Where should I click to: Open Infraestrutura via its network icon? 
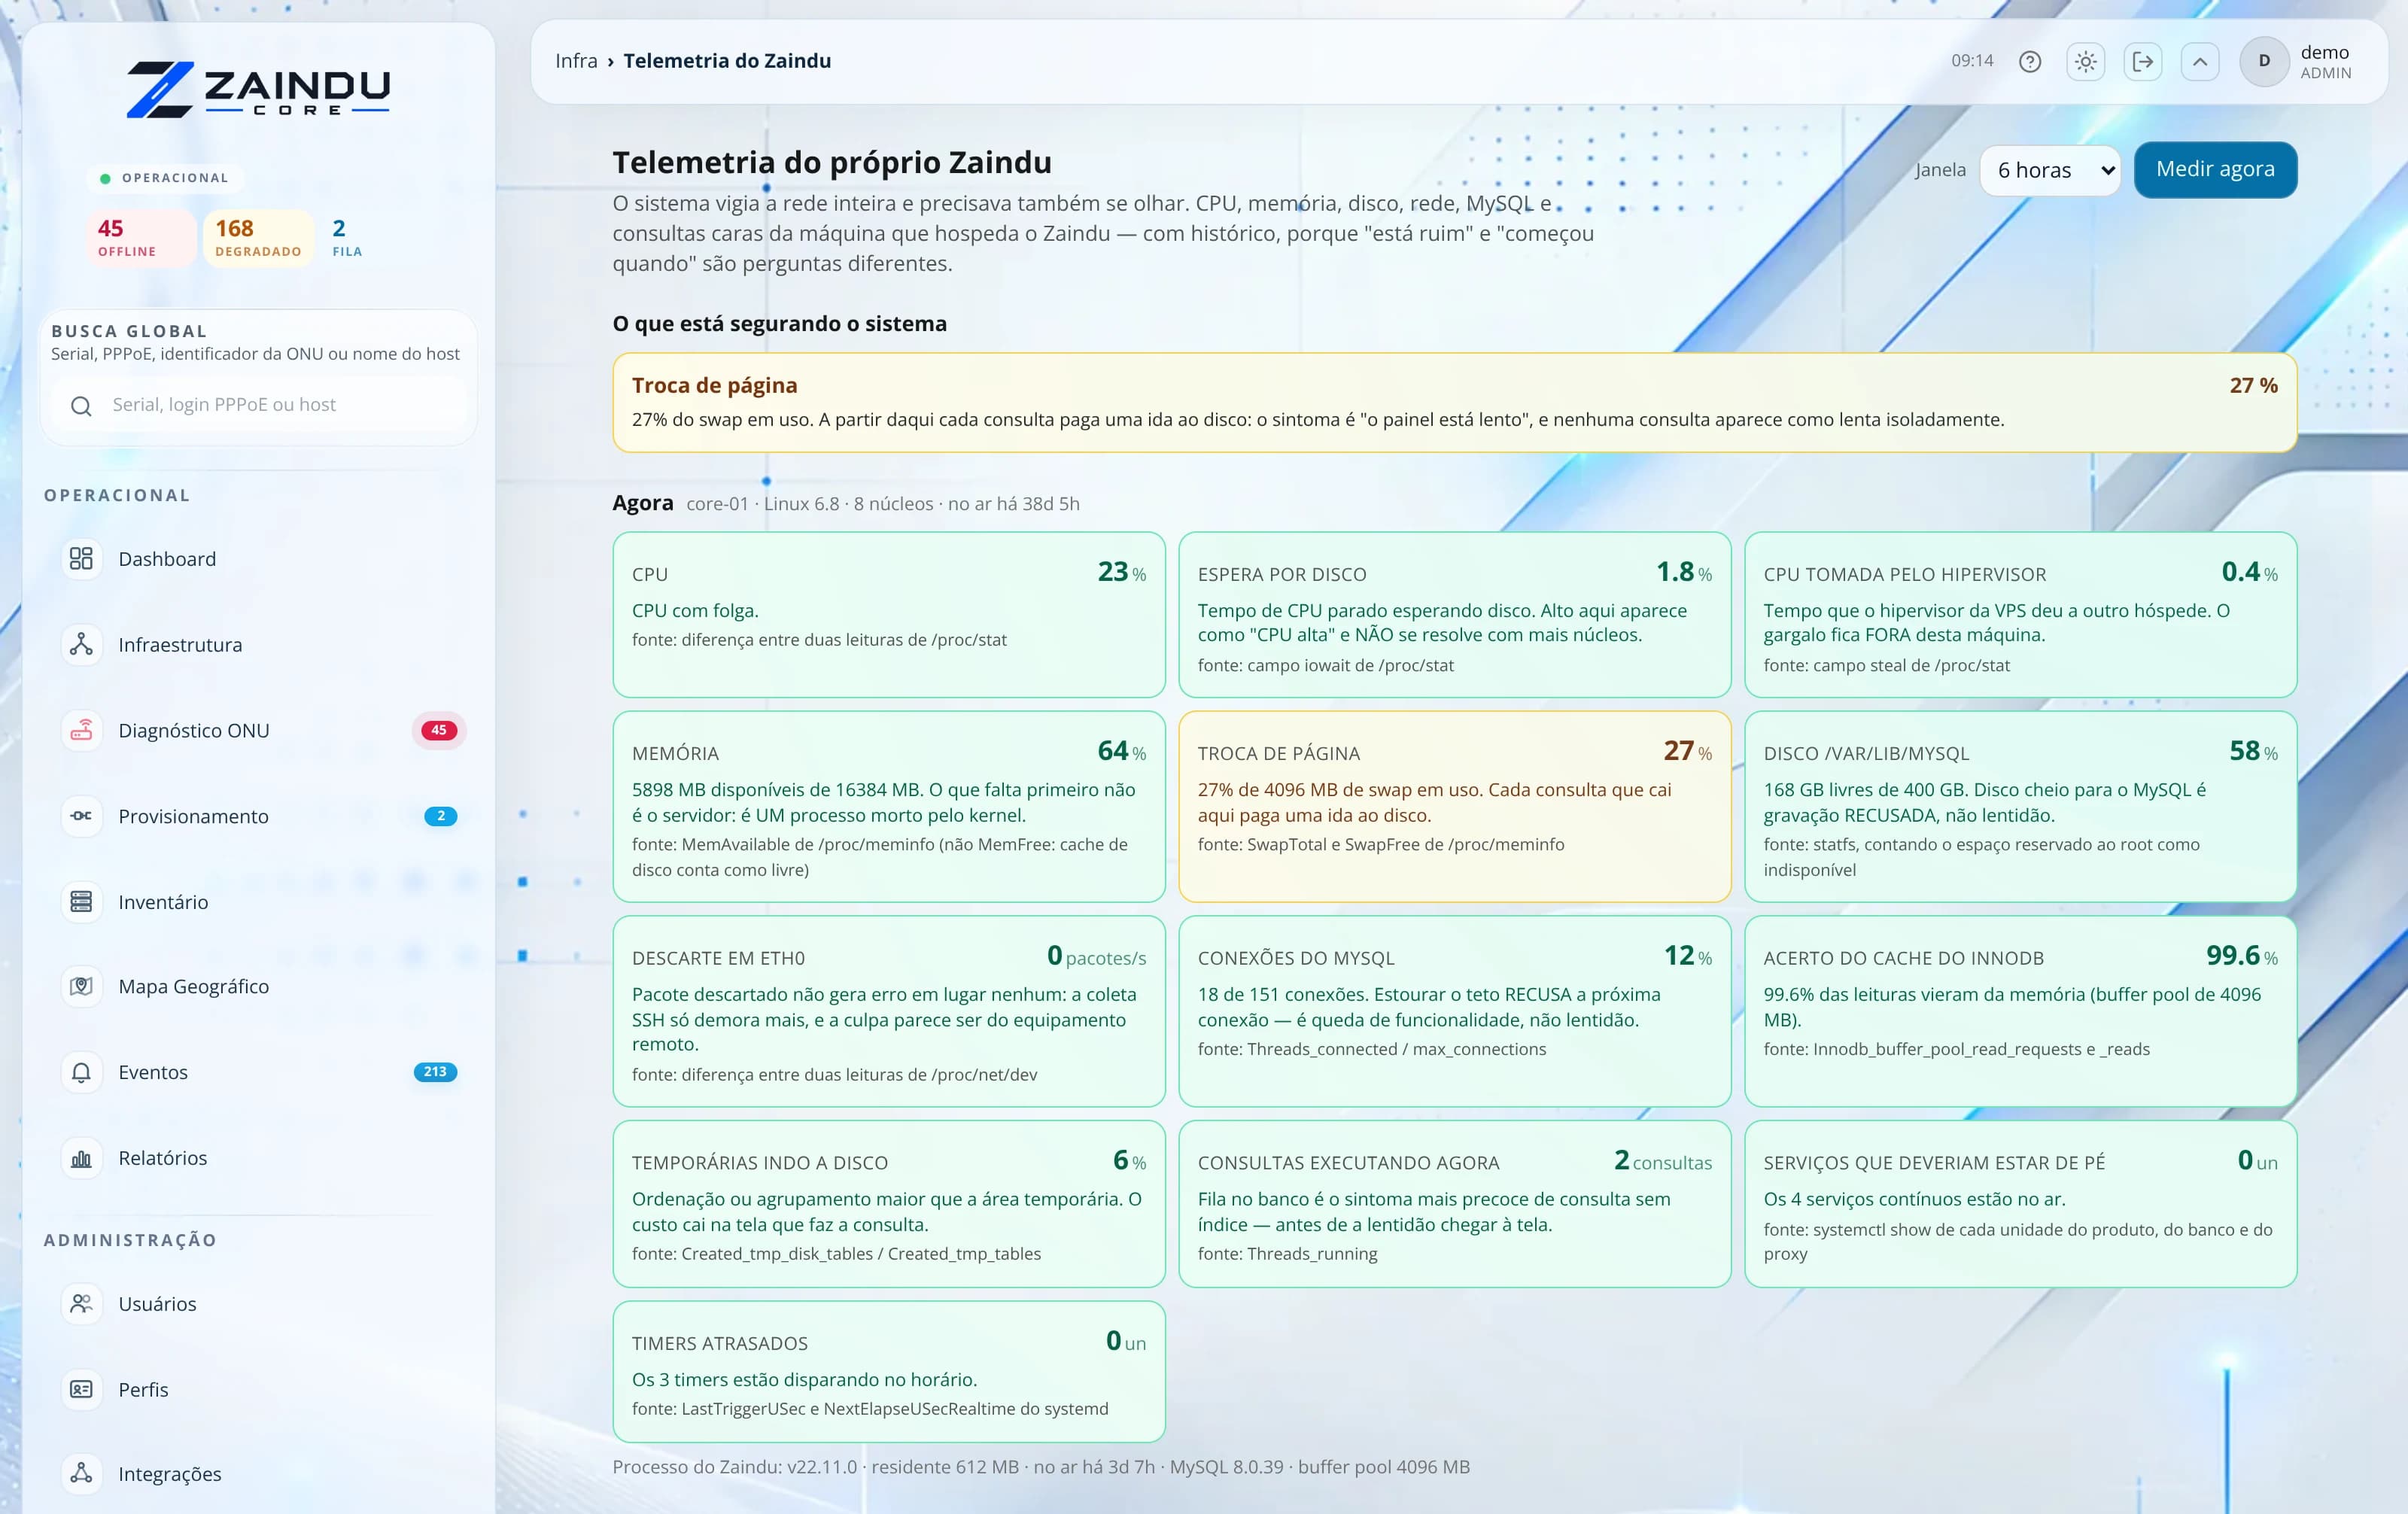pyautogui.click(x=81, y=644)
